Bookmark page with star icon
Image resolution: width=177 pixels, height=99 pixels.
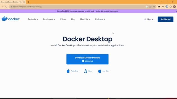point(154,7)
